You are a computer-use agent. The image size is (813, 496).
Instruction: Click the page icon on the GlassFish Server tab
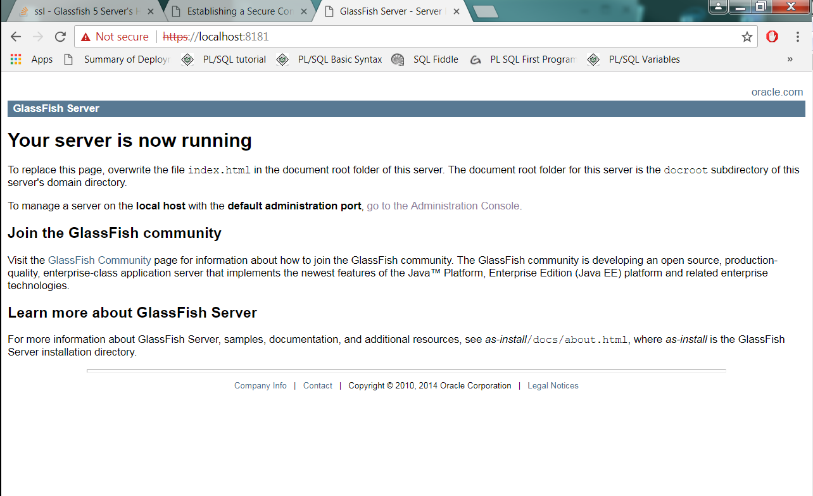pos(329,11)
